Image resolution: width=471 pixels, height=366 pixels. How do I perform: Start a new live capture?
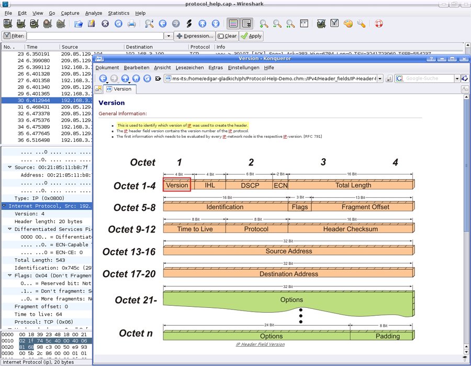(34, 24)
